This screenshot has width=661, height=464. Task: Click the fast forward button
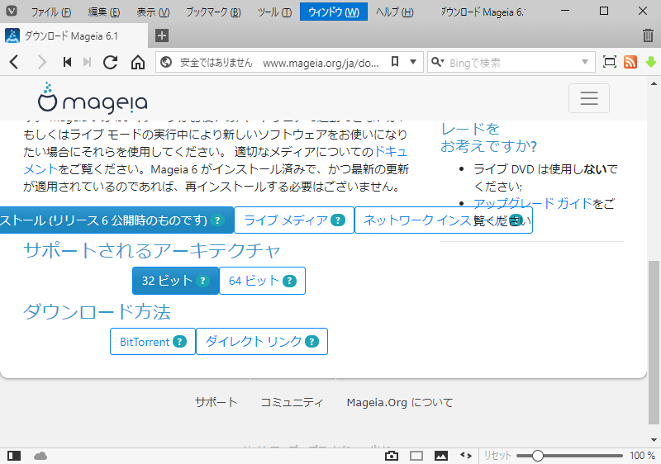coord(88,62)
